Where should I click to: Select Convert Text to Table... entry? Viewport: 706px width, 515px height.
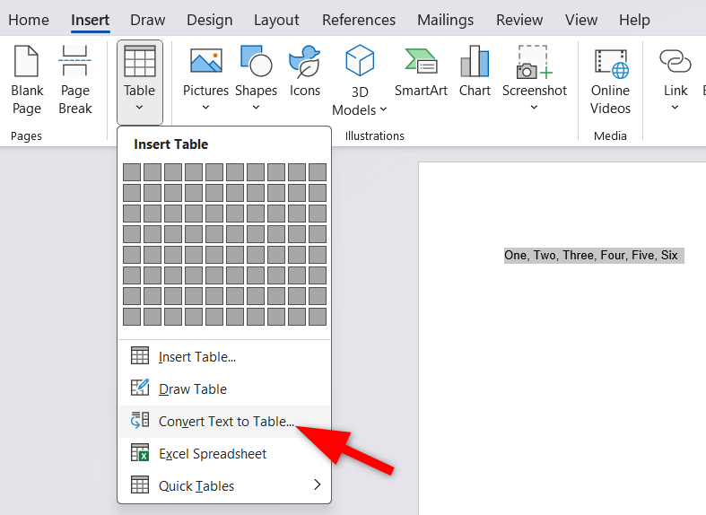click(x=224, y=422)
